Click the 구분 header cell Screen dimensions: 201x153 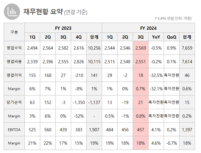coord(14,32)
